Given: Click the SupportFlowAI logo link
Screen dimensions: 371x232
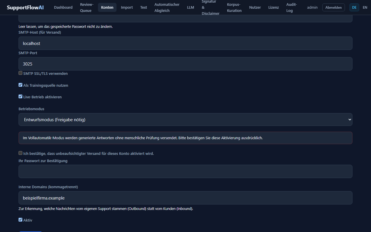Looking at the screenshot, I should pyautogui.click(x=25, y=7).
